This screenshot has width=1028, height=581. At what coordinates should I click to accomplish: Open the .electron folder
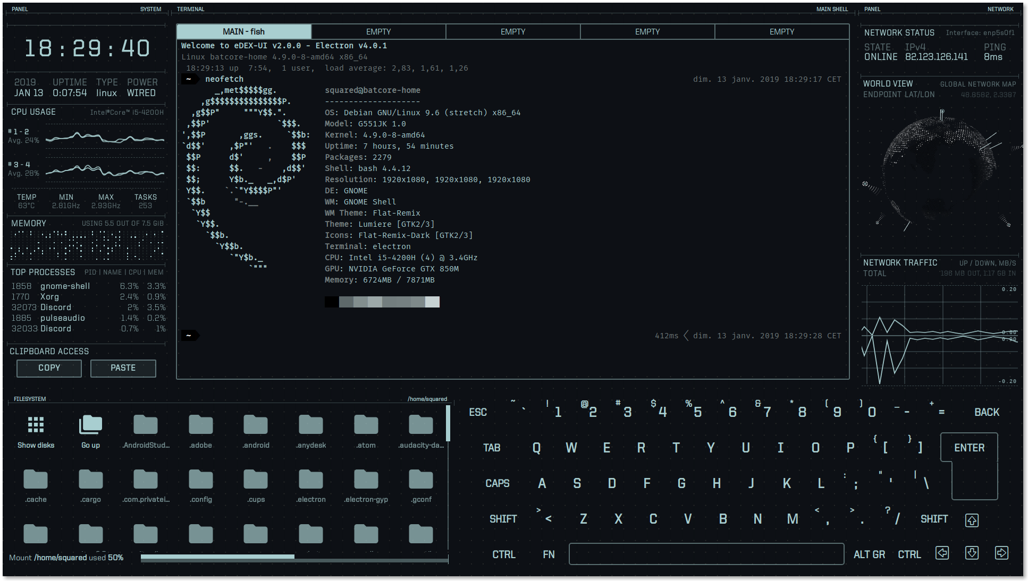click(311, 479)
